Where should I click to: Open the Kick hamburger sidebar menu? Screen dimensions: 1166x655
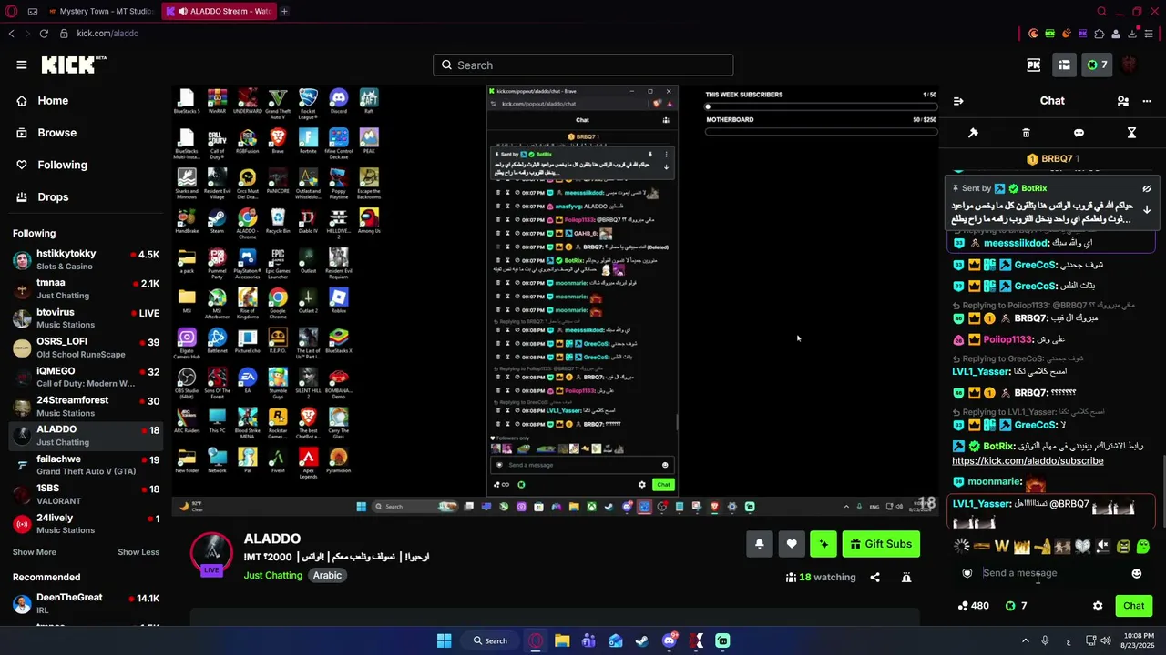[x=22, y=65]
